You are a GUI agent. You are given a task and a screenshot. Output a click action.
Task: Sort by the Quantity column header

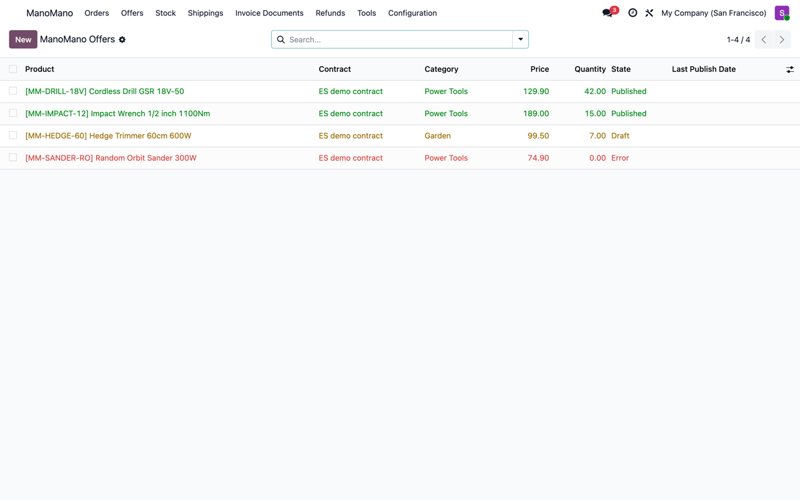[x=590, y=69]
